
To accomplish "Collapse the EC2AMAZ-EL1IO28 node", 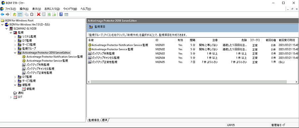I will tap(7, 29).
